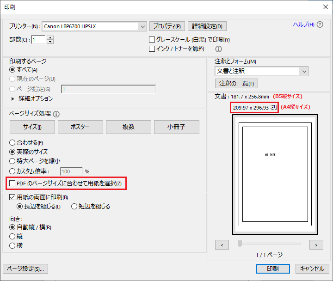The height and width of the screenshot is (281, 333).
Task: Click the キャンセル button
Action: [312, 269]
